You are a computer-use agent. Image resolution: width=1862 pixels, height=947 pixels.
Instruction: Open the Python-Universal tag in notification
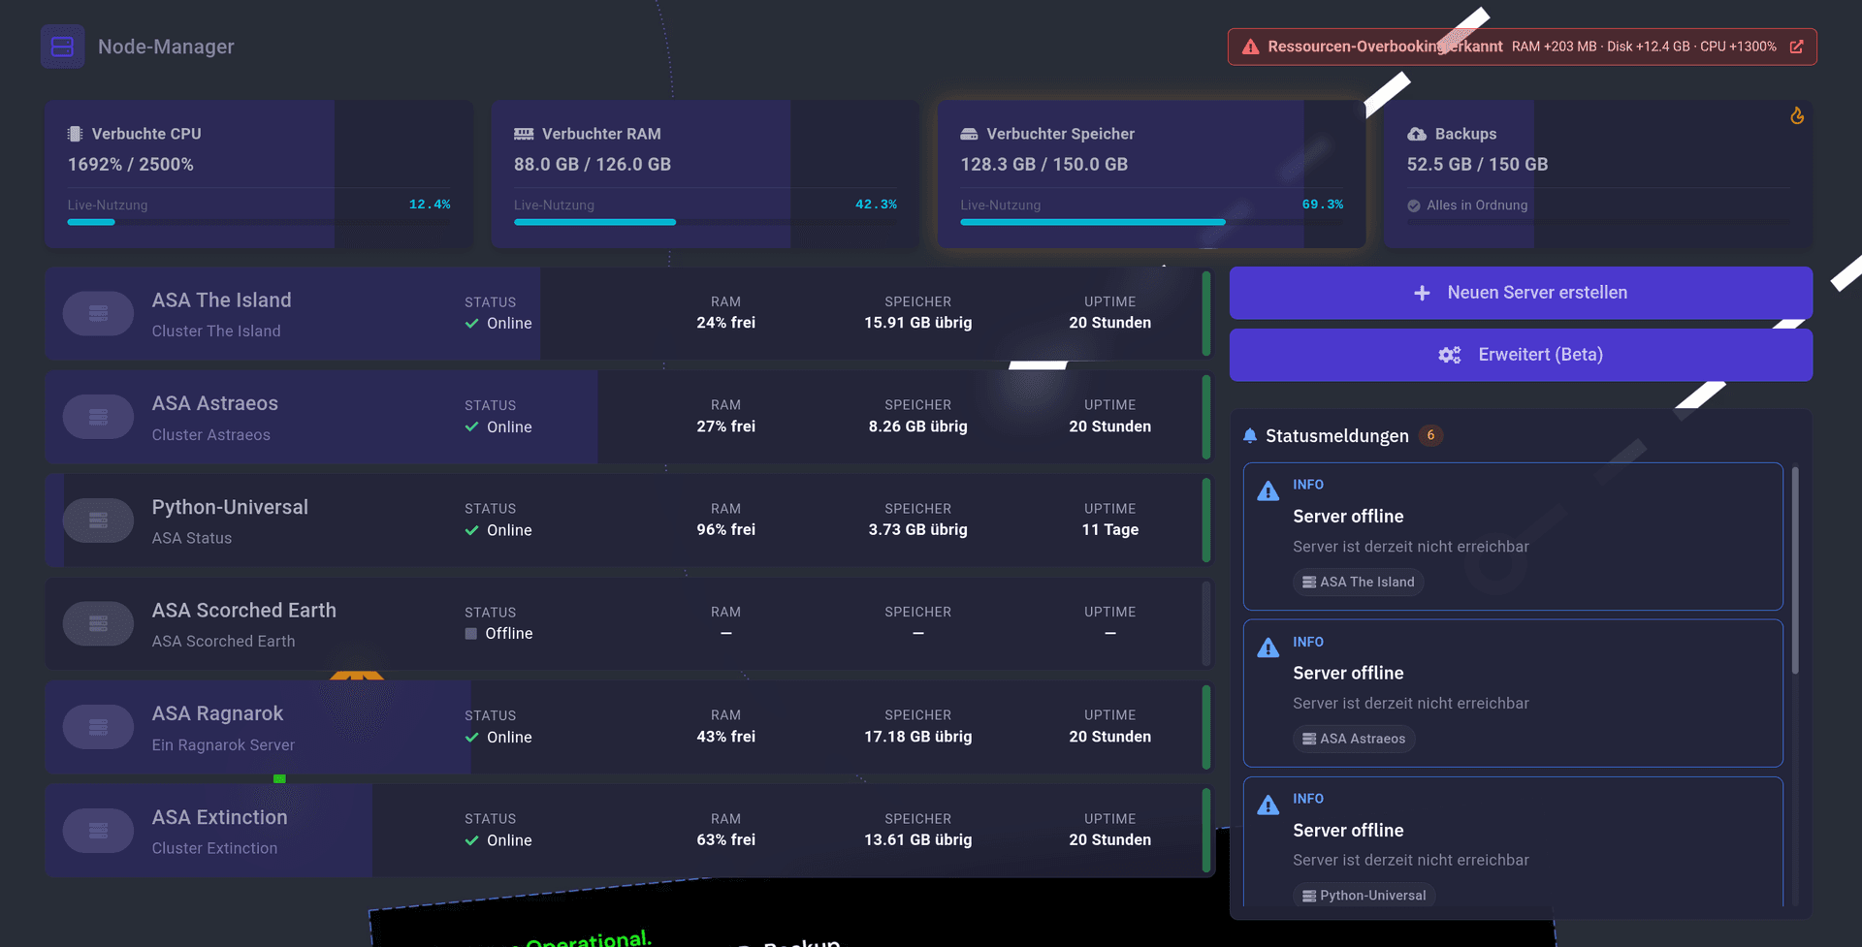click(1364, 896)
